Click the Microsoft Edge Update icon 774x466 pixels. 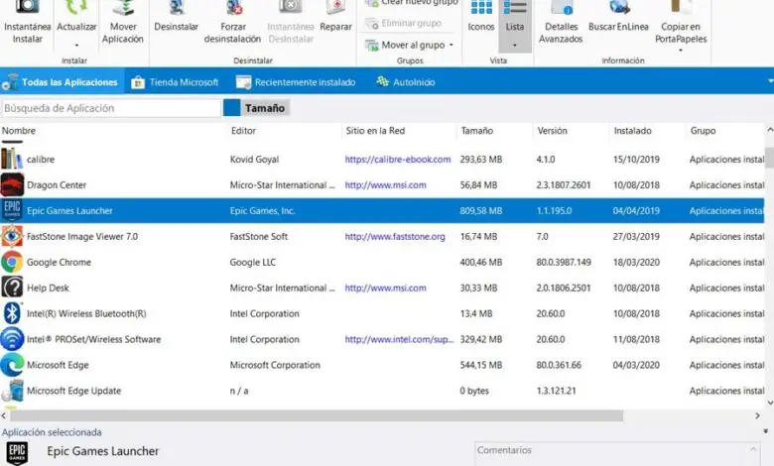click(12, 391)
